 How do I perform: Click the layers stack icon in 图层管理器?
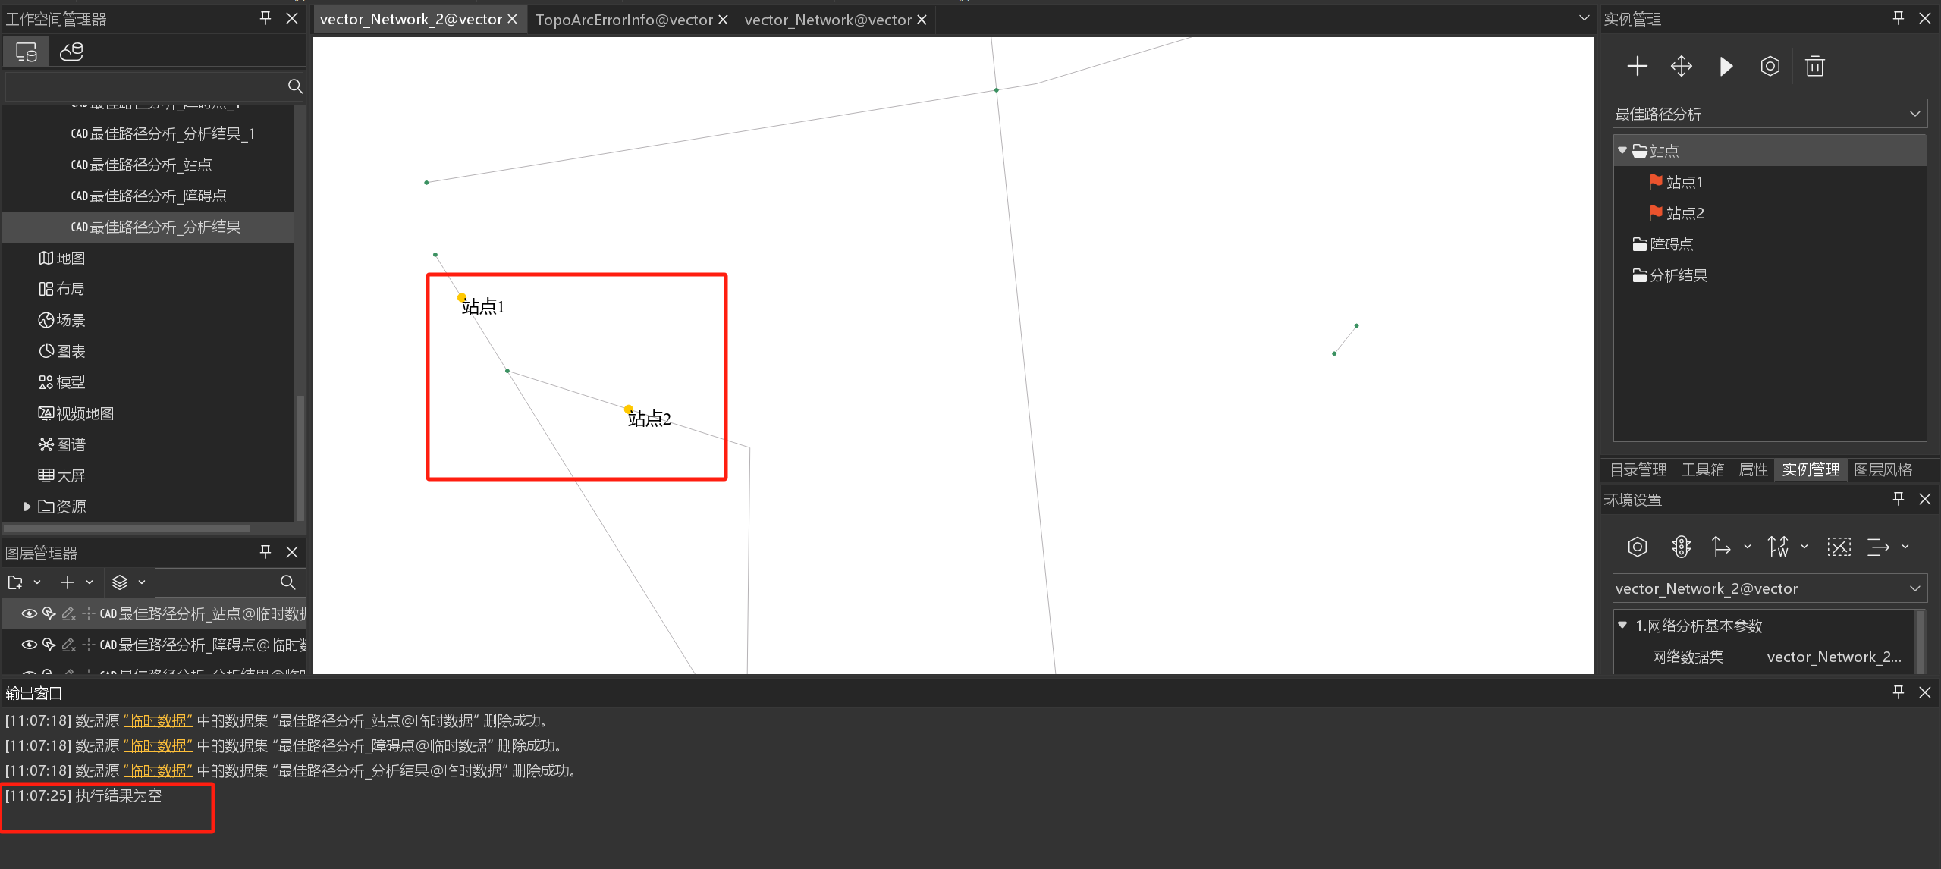tap(120, 582)
